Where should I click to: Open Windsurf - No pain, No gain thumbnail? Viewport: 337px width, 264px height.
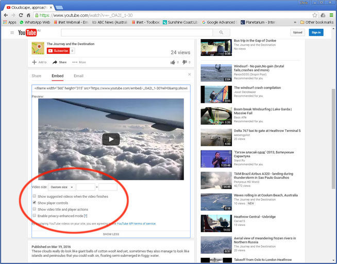point(216,73)
